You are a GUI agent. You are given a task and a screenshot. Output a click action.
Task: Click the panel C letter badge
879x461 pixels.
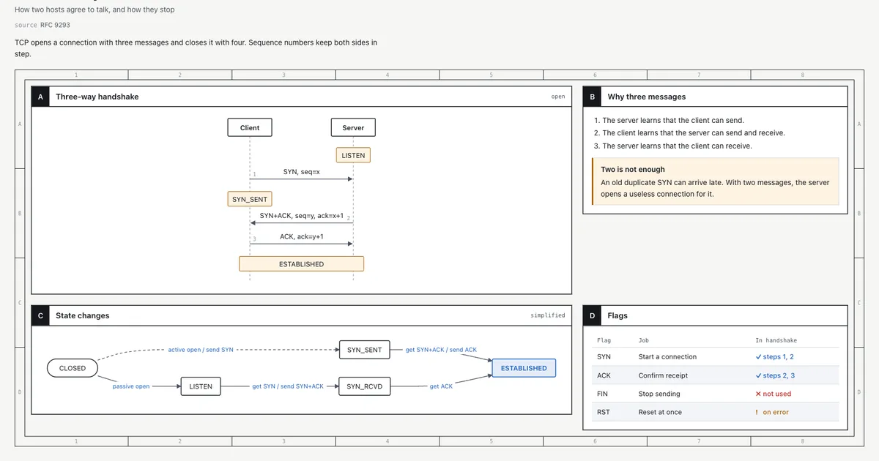click(x=40, y=315)
